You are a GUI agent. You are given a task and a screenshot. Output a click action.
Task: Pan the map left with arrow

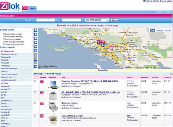pos(35,42)
